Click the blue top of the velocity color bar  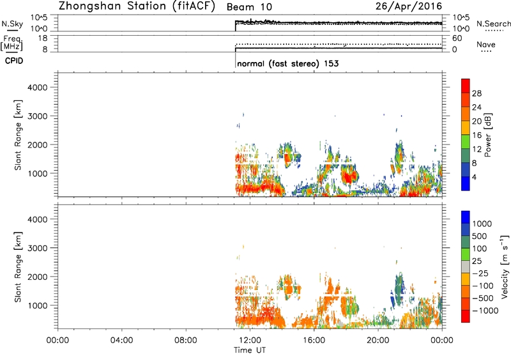coord(466,217)
